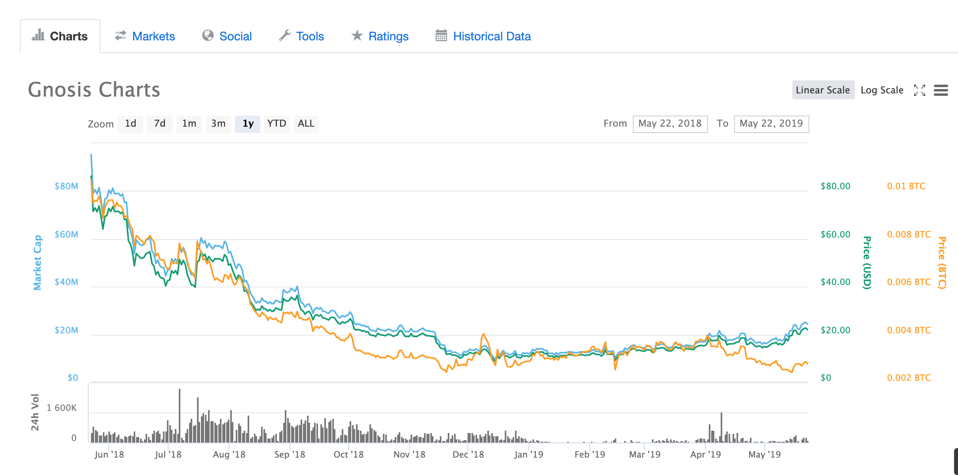958x475 pixels.
Task: Click the tall April 2019 volume bar
Action: pyautogui.click(x=721, y=427)
